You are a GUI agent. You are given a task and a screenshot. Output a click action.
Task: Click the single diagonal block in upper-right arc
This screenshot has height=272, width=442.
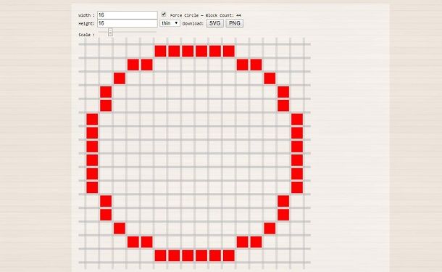pos(270,78)
